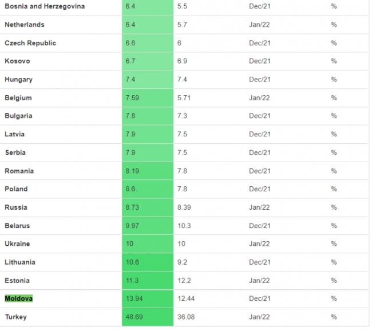
Task: Open the Belarus link
Action: coord(17,226)
